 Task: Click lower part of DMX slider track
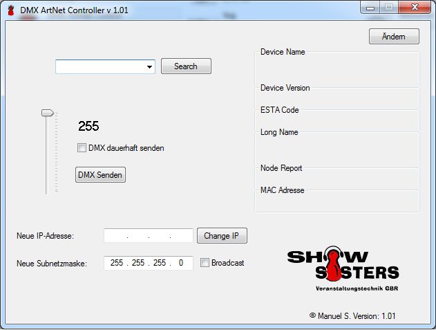[x=47, y=173]
